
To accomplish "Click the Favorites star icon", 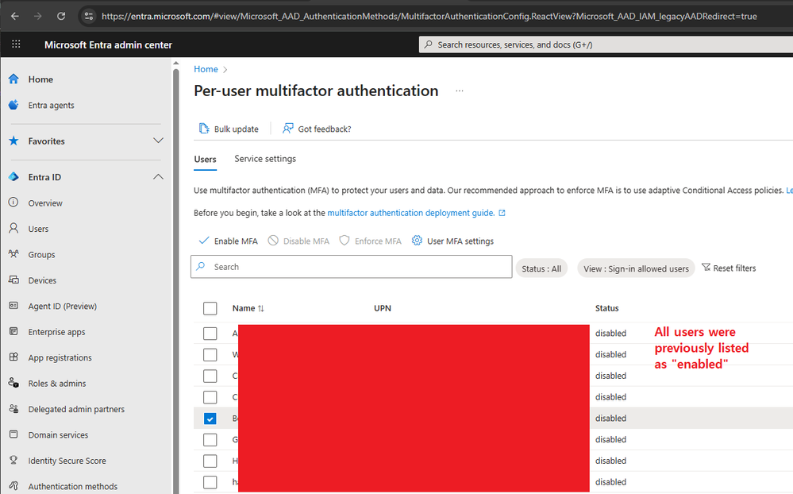I will click(x=13, y=141).
